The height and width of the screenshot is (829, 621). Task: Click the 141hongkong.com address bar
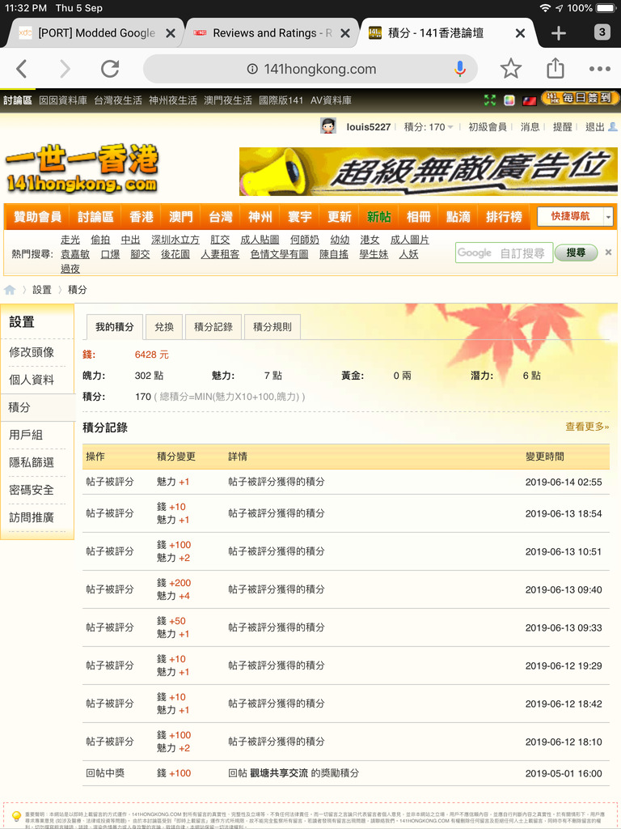pyautogui.click(x=310, y=69)
